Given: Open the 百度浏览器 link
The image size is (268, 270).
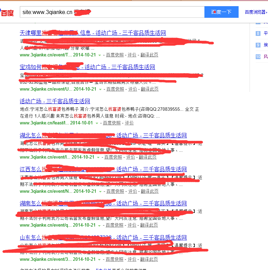Looking at the screenshot, I should (256, 12).
